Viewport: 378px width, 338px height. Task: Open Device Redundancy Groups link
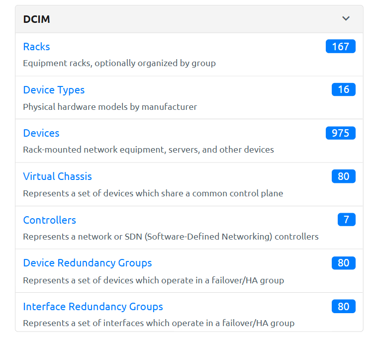[x=88, y=263]
